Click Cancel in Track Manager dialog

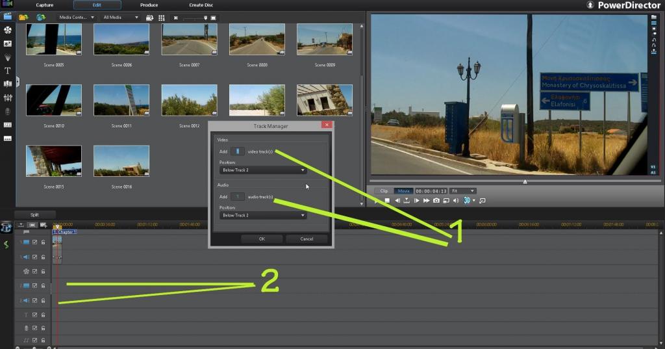[x=307, y=239]
